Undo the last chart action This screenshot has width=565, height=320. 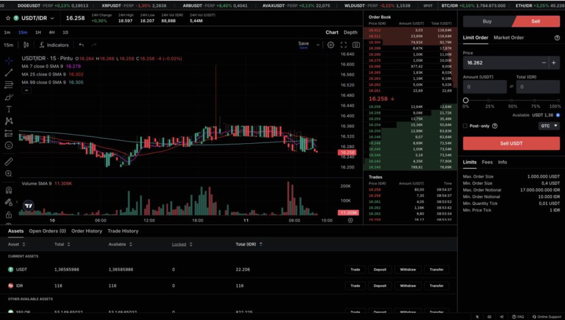82,45
